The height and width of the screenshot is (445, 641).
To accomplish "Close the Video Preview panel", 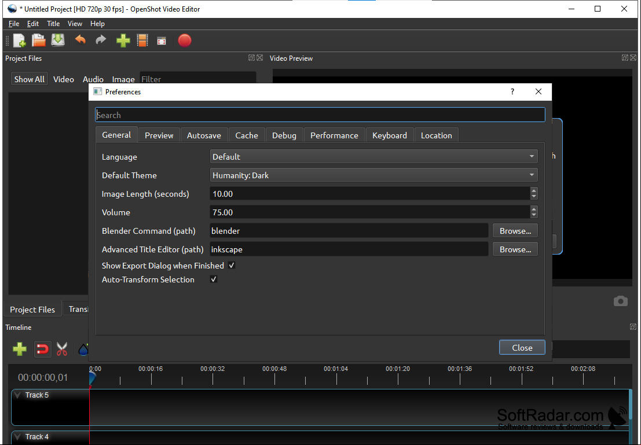I will point(633,58).
